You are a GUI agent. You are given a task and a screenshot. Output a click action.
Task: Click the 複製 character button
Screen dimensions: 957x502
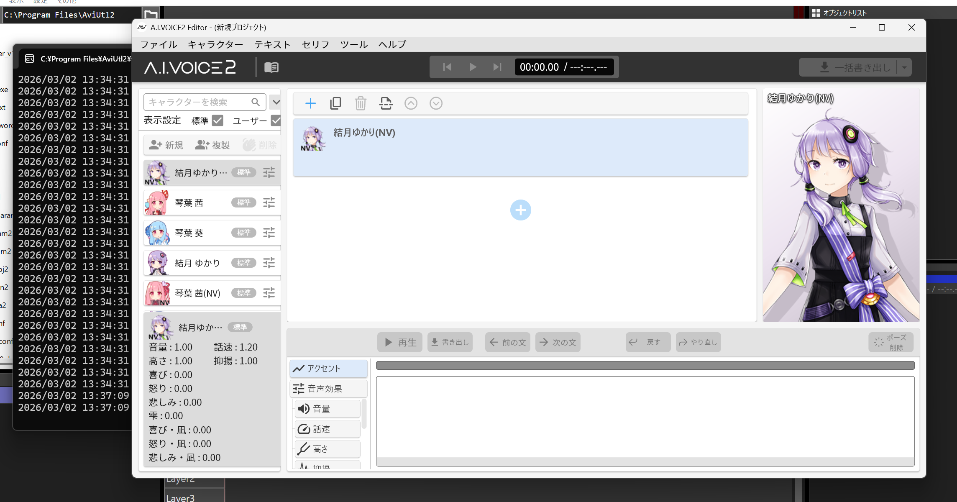tap(213, 145)
